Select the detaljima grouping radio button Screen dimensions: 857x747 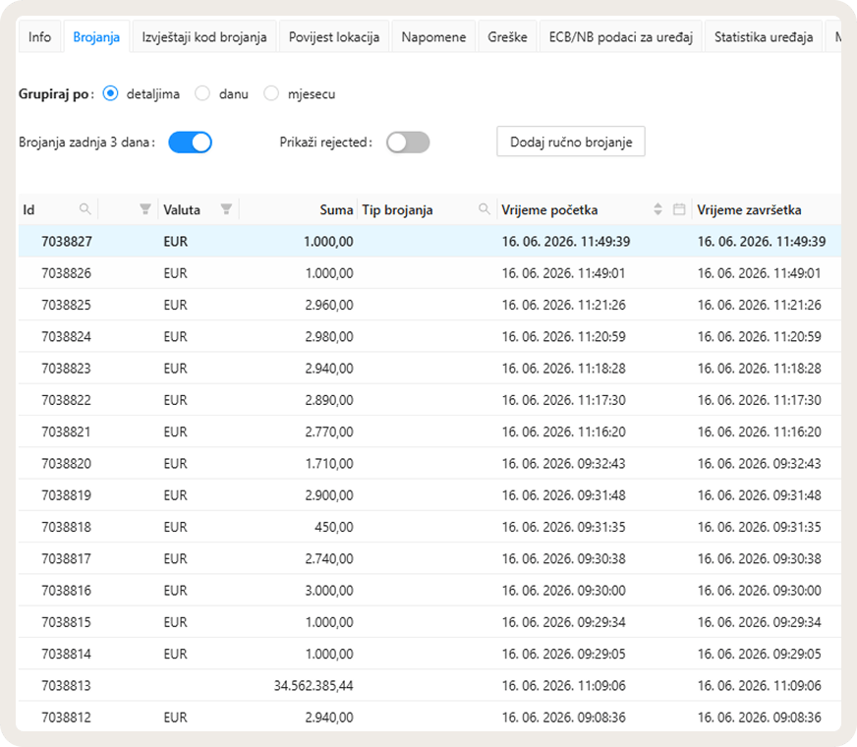(110, 94)
